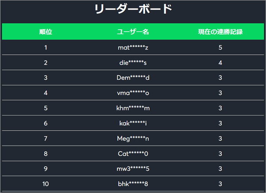Click username Cat******0

[133, 154]
